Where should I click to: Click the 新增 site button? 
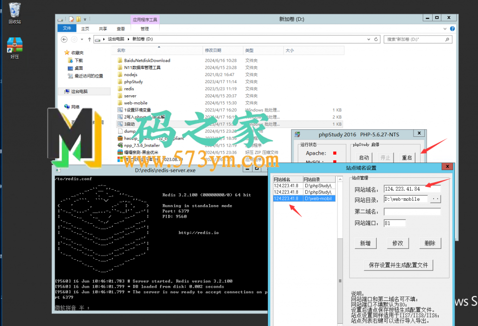365,243
